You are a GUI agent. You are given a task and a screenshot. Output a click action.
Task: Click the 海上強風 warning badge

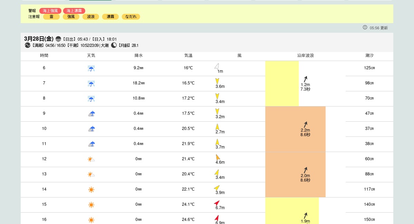pos(50,11)
